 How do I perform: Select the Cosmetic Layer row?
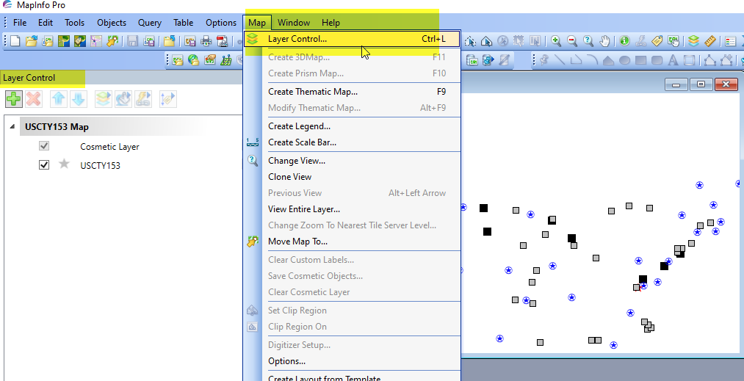coord(109,147)
